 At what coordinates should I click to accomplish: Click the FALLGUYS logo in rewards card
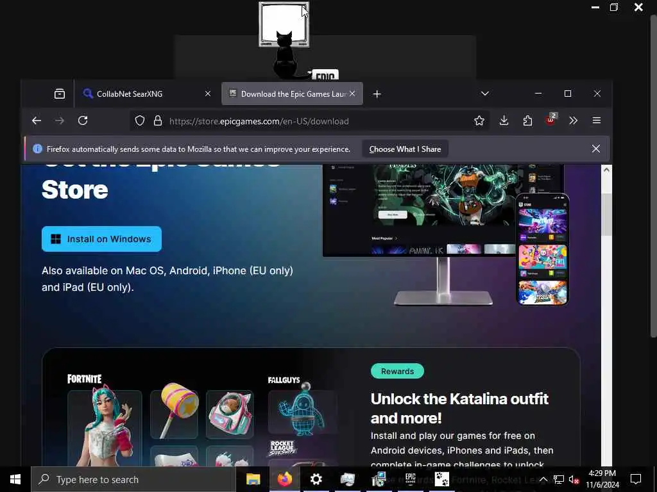point(284,380)
